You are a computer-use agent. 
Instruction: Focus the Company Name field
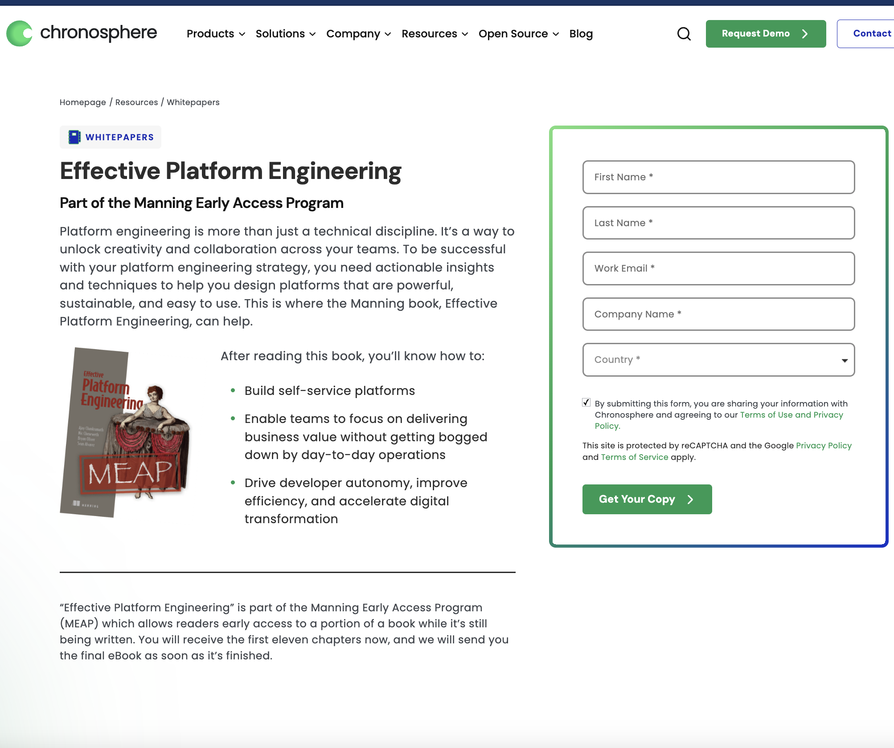click(x=718, y=314)
